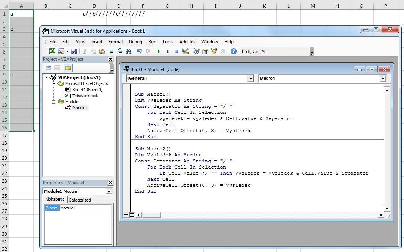Click Excel cell A9 containing c
This screenshot has width=404, height=252.
21,75
